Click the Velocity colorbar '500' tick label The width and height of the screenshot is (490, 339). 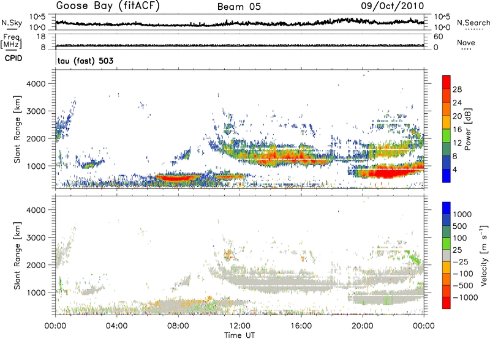[460, 226]
